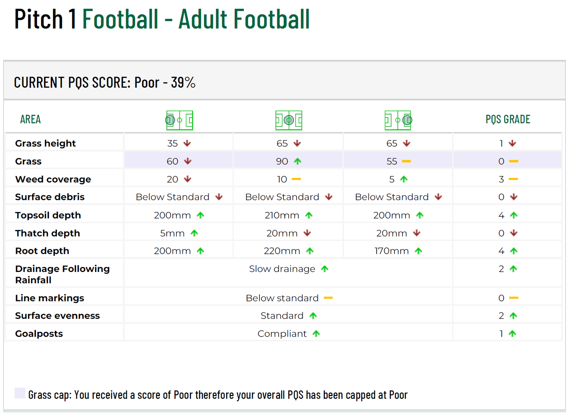
Task: Click green arrow beside Topsoil depth 210mm
Action: pyautogui.click(x=308, y=215)
